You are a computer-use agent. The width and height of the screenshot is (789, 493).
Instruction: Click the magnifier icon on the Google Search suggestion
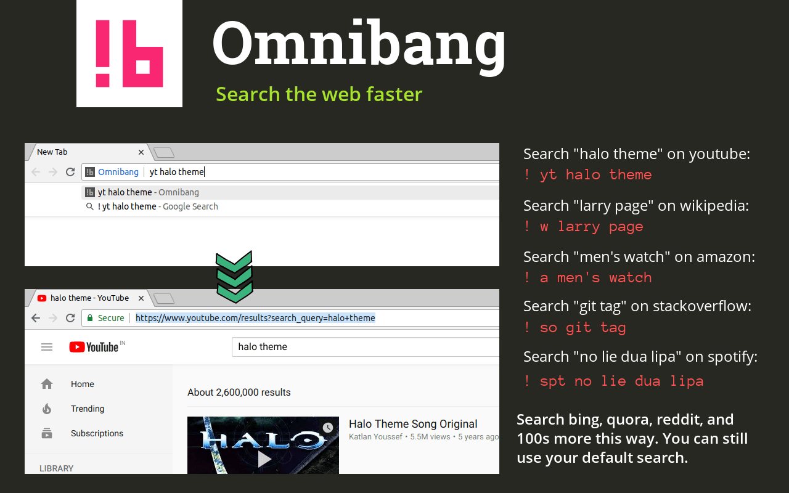click(x=90, y=206)
